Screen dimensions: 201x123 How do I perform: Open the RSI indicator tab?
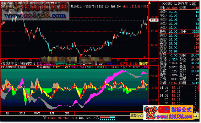[x=52, y=113]
